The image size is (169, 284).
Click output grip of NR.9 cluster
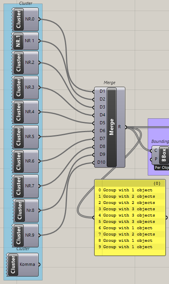point(39,235)
